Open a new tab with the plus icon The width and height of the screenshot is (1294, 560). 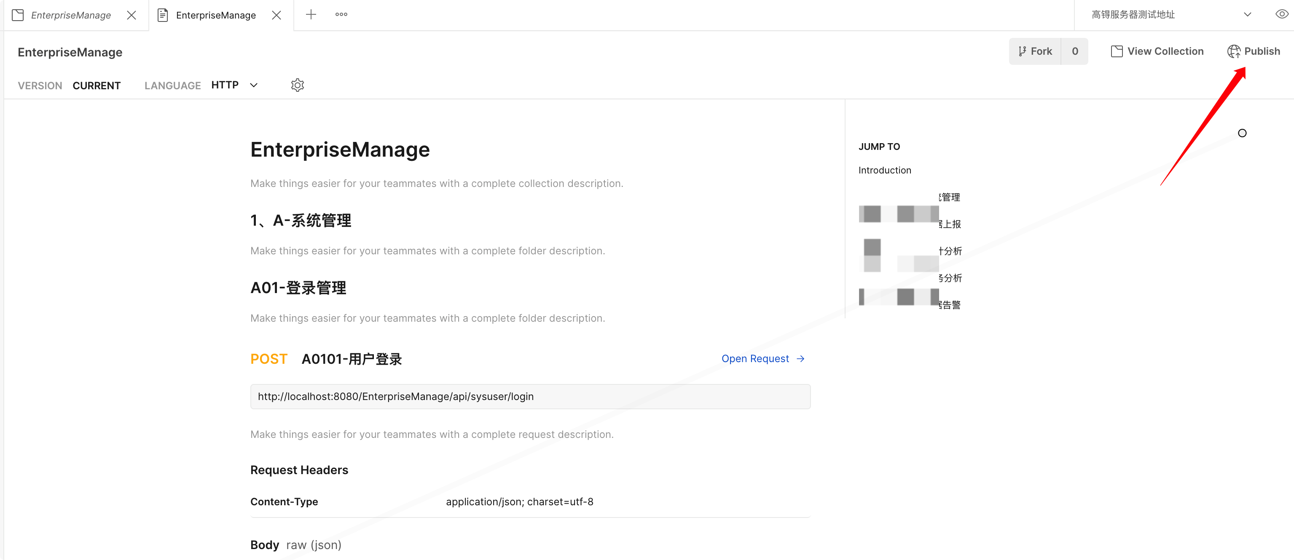click(311, 15)
